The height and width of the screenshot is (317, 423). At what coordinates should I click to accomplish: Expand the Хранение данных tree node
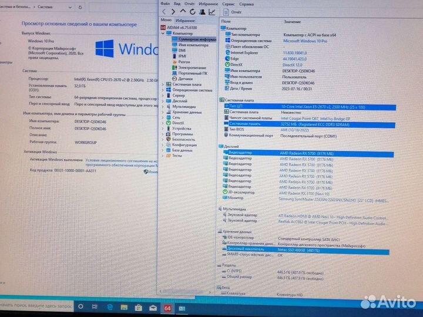163,112
